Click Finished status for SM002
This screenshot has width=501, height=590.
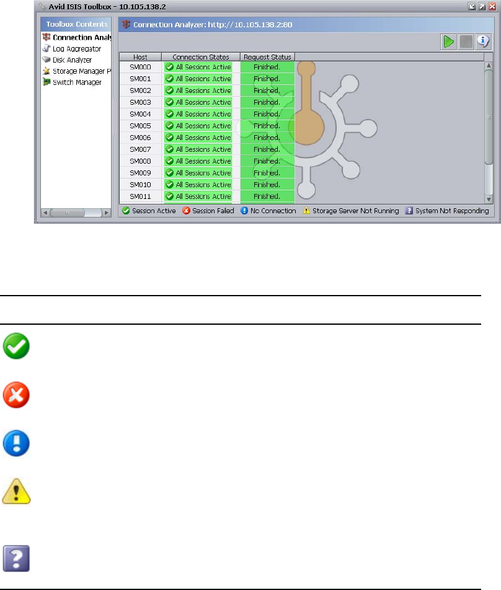point(267,90)
